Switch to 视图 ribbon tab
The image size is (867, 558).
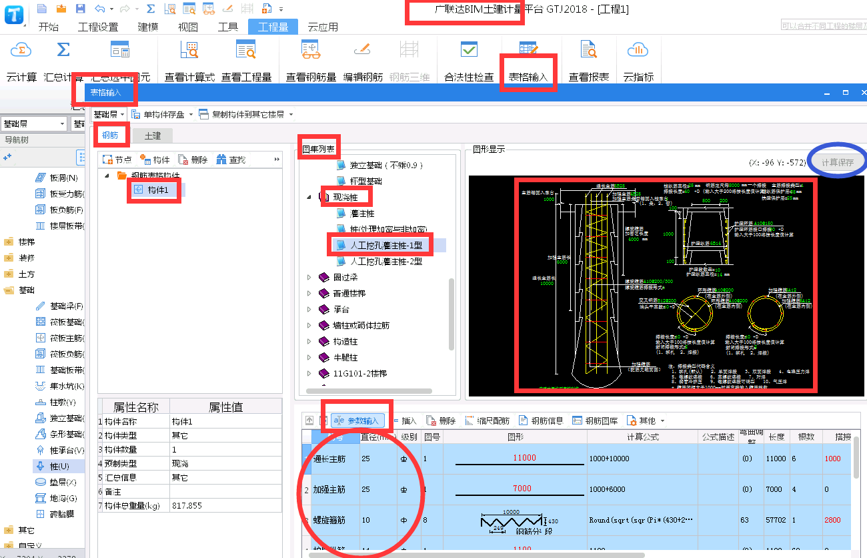click(x=188, y=27)
